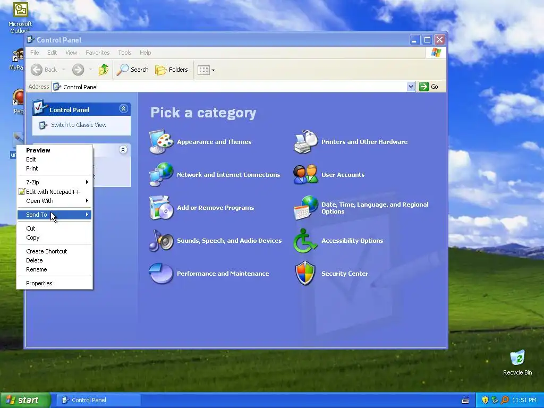Collapse the second sidebar section chevron
The width and height of the screenshot is (544, 408).
[x=123, y=149]
